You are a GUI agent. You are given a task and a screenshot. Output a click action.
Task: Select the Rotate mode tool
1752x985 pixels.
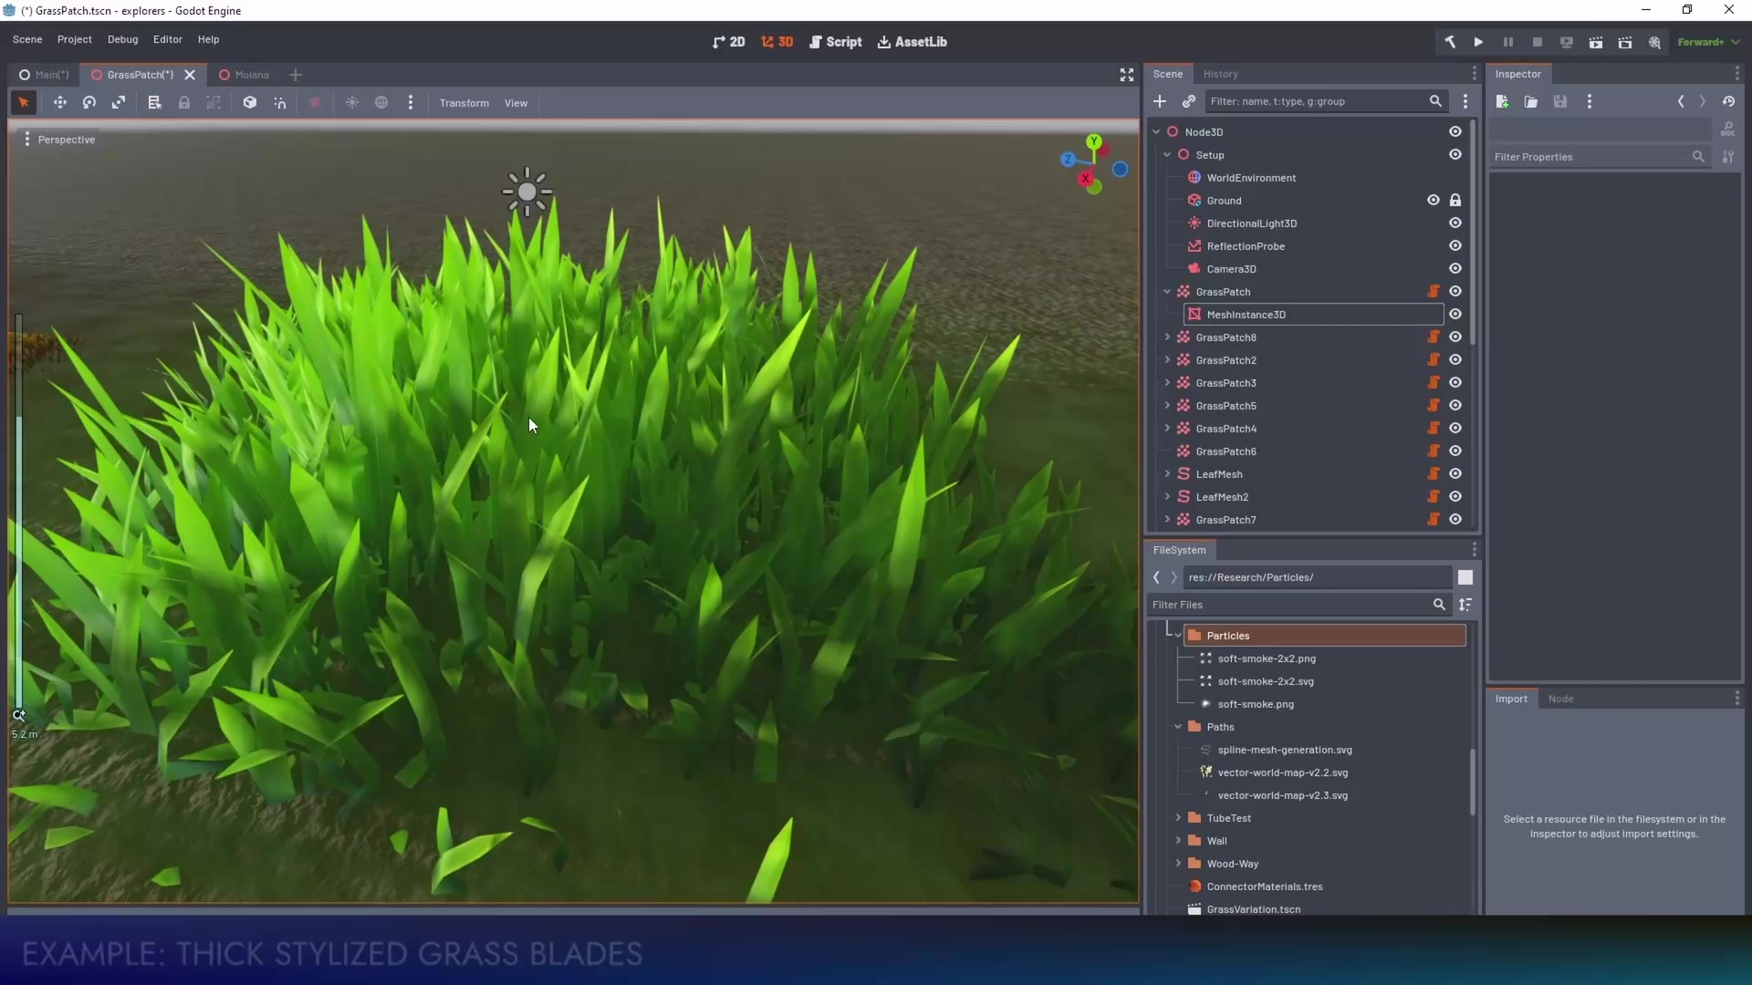(x=89, y=103)
